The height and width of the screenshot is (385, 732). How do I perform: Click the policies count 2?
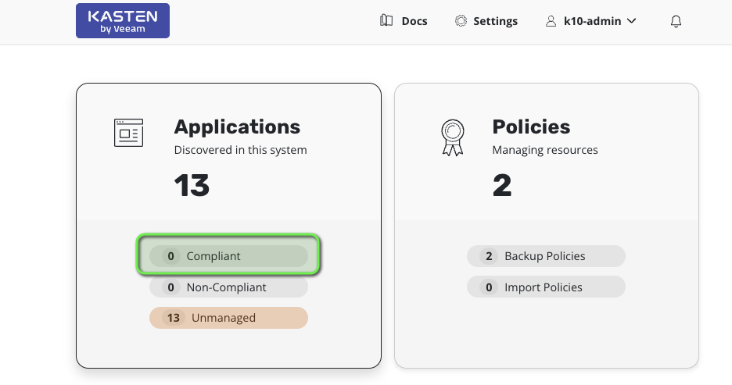click(502, 185)
